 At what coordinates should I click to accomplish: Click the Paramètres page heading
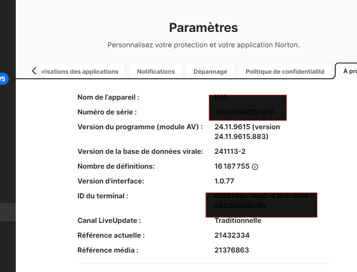click(x=203, y=28)
